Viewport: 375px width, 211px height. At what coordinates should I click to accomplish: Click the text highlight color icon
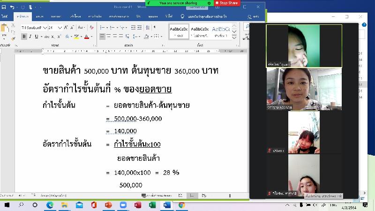click(76, 37)
